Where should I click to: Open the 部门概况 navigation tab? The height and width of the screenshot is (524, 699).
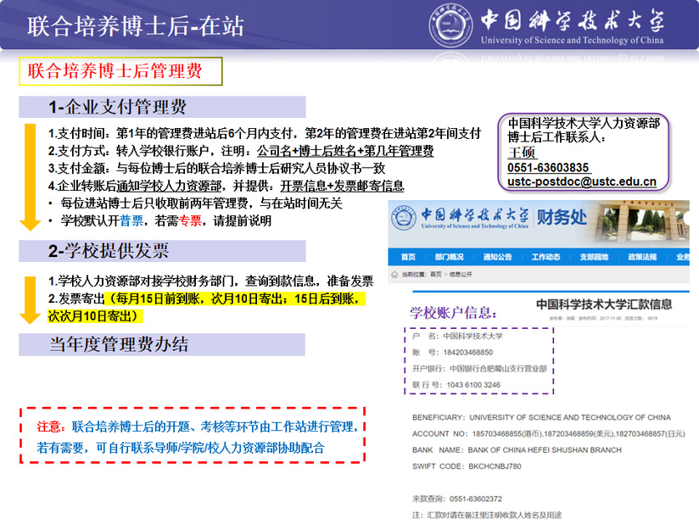click(x=450, y=258)
